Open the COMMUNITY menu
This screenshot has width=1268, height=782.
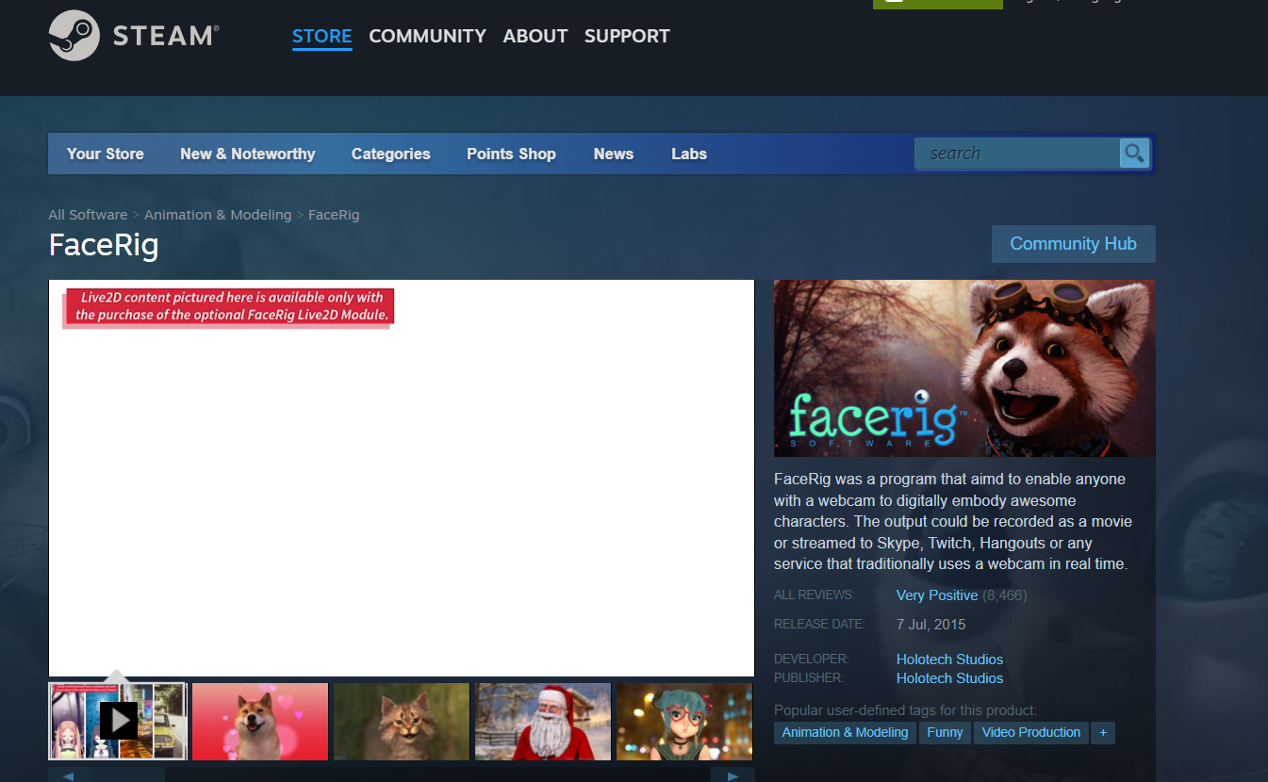[427, 36]
